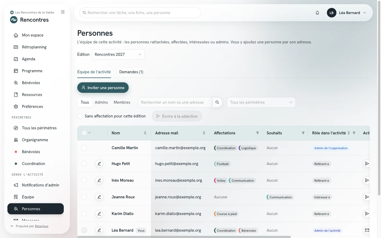Select Karim Diallo row checkbox
Image resolution: width=381 pixels, height=238 pixels.
pyautogui.click(x=84, y=214)
